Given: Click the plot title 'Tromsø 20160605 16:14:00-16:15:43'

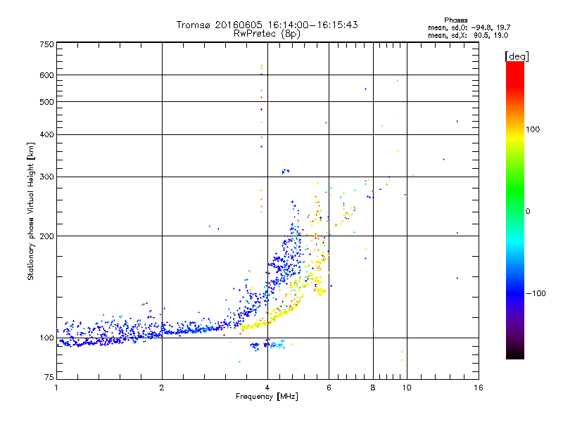Looking at the screenshot, I should 267,25.
